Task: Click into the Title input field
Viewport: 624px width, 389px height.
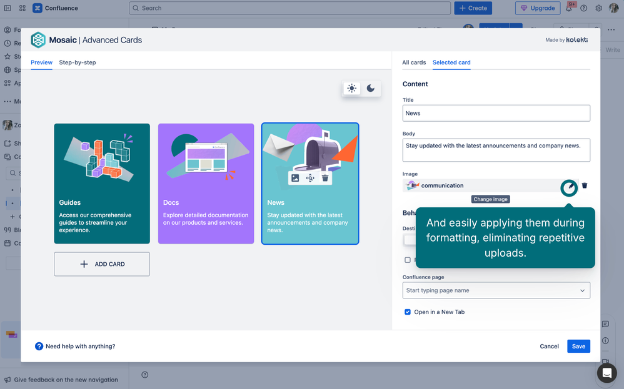Action: (x=496, y=113)
